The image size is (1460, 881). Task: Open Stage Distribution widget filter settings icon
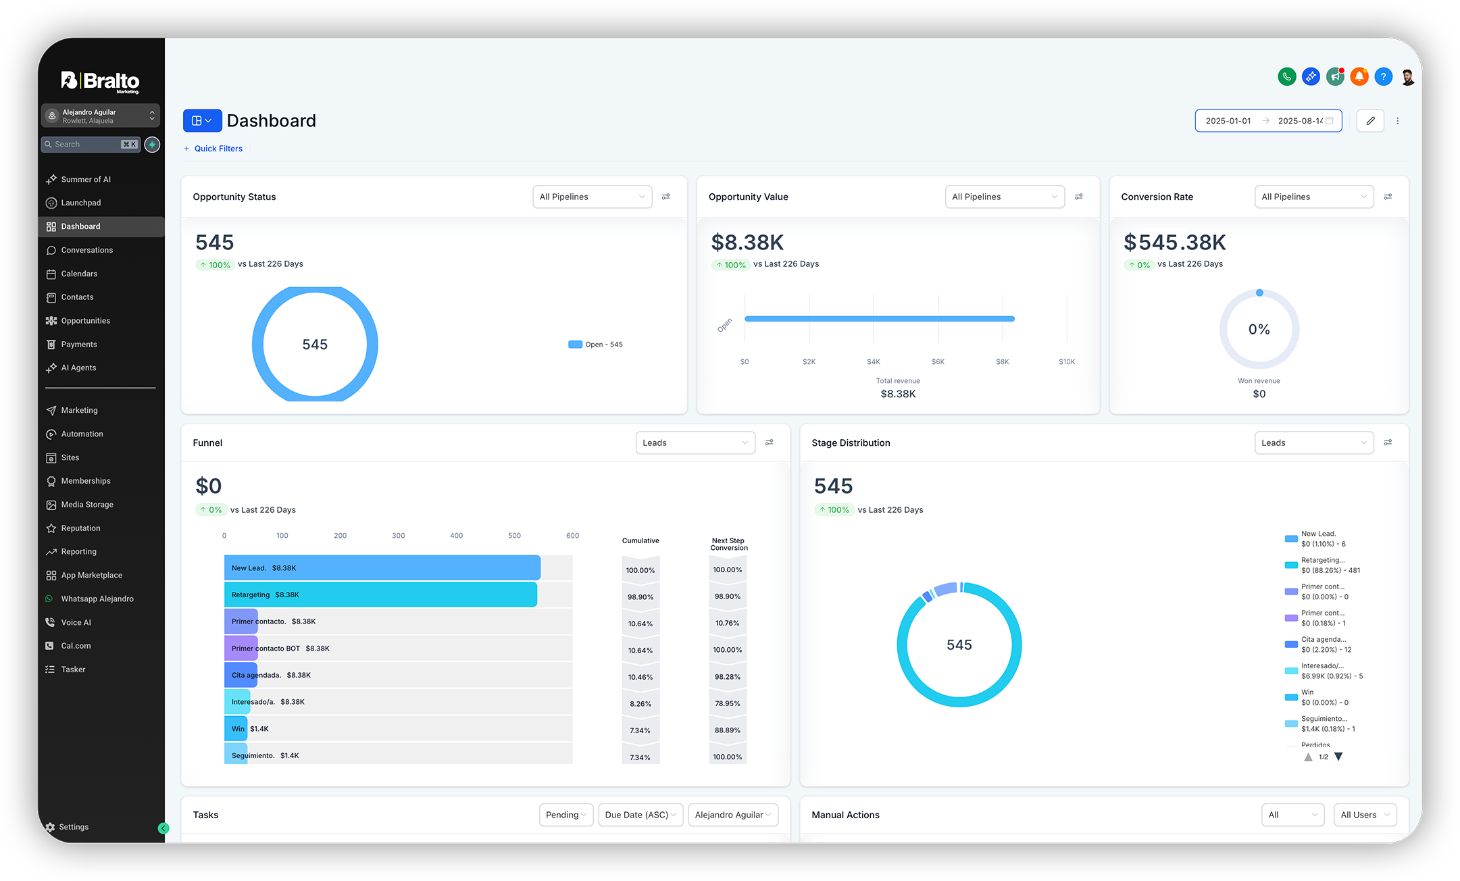pyautogui.click(x=1388, y=443)
